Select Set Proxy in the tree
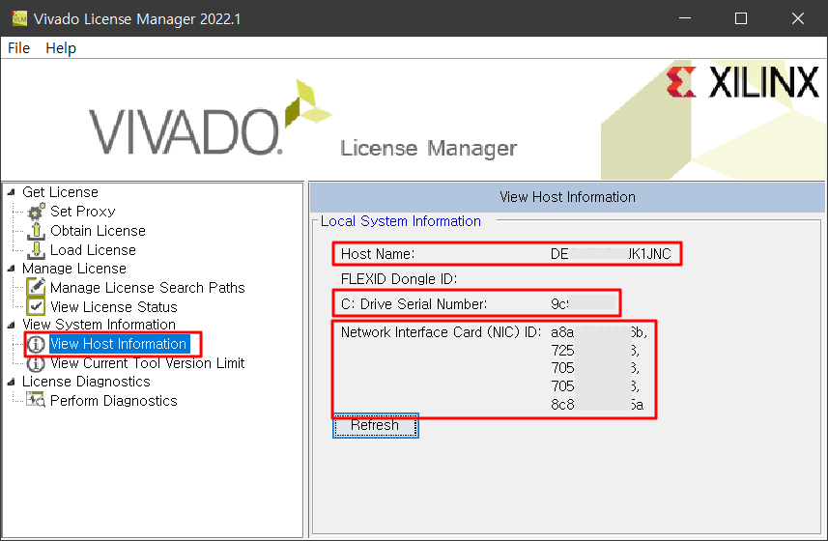The width and height of the screenshot is (828, 541). click(83, 212)
